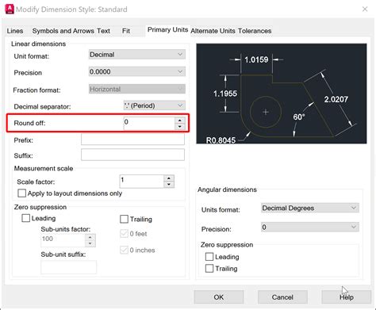Screen dimensions: 376x310
Task: Open the Decimal separator dropdown
Action: click(155, 105)
